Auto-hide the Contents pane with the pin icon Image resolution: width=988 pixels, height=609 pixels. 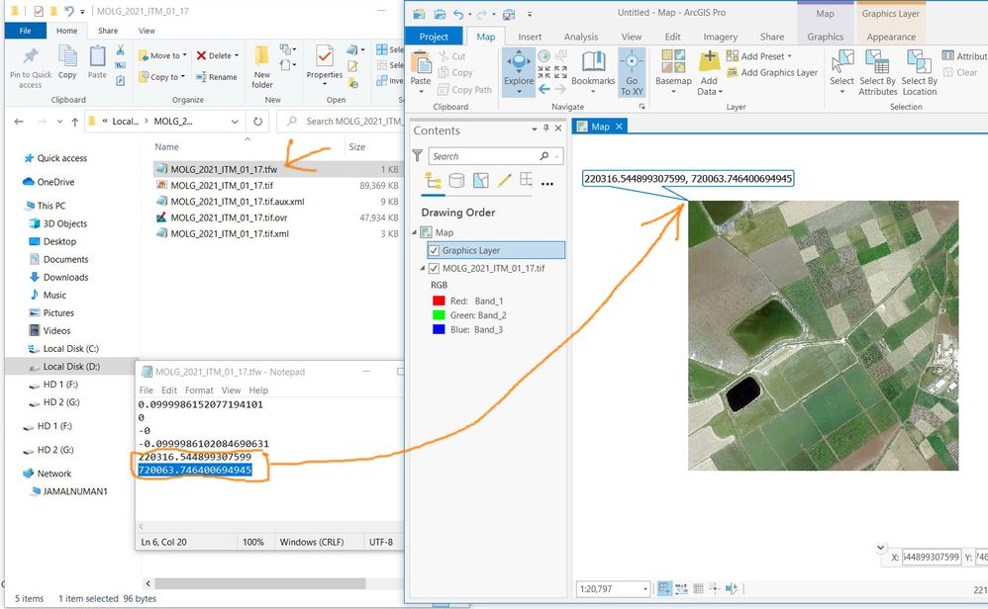pyautogui.click(x=545, y=129)
